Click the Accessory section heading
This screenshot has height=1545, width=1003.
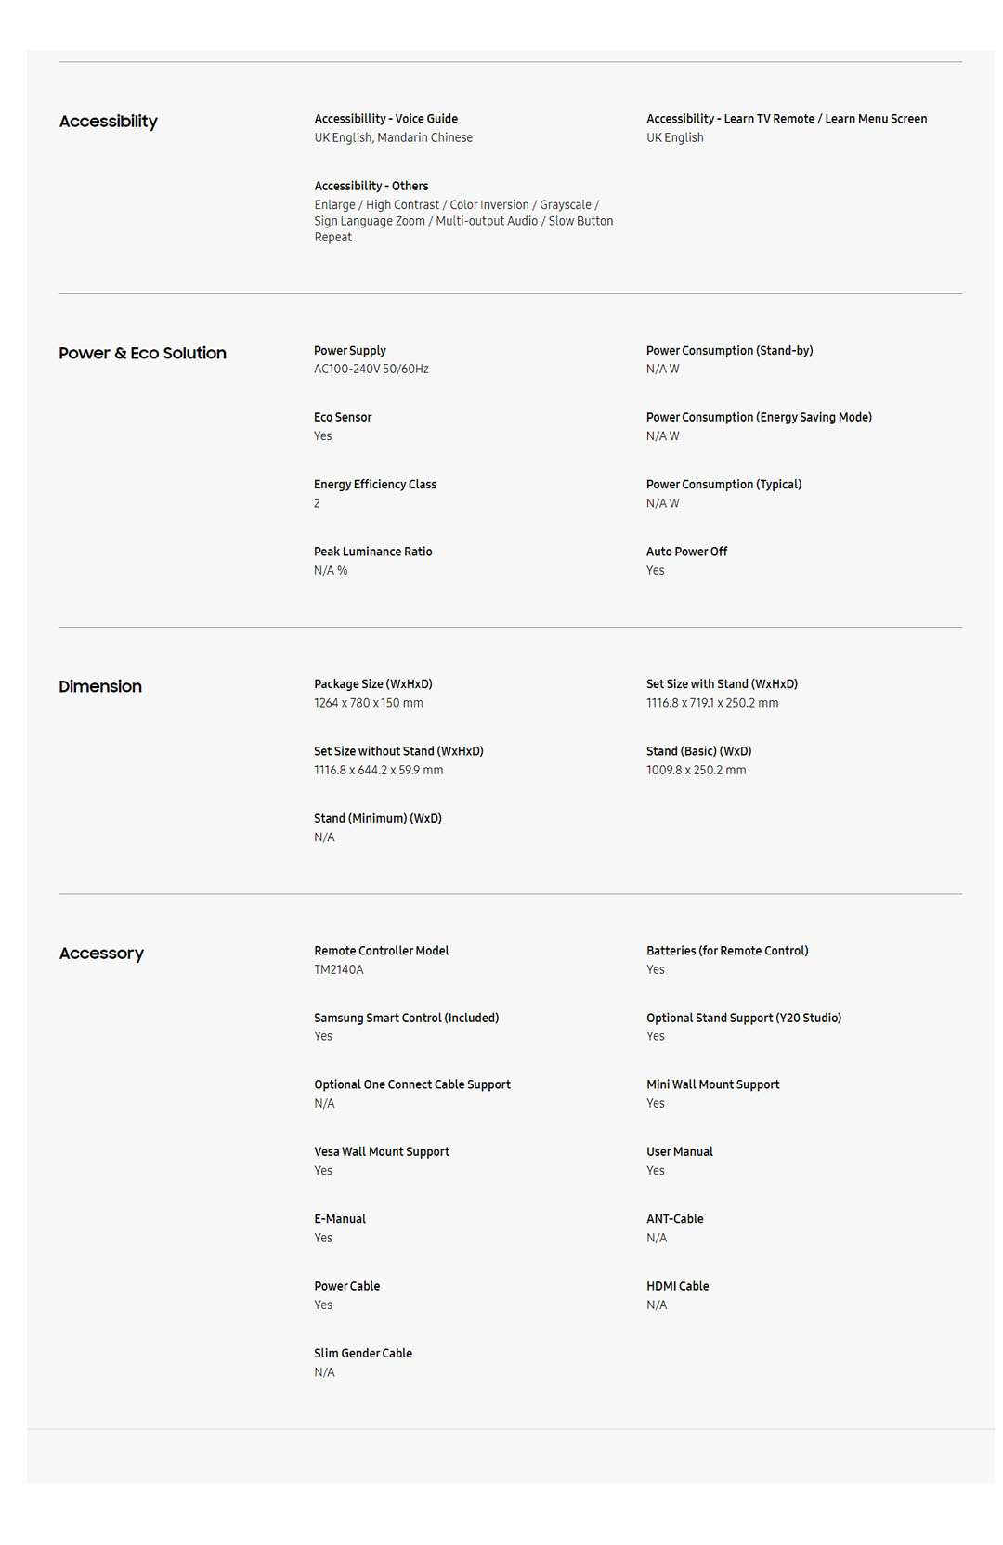click(101, 954)
